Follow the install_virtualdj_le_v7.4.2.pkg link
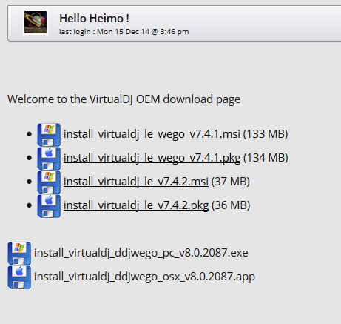 coord(136,205)
